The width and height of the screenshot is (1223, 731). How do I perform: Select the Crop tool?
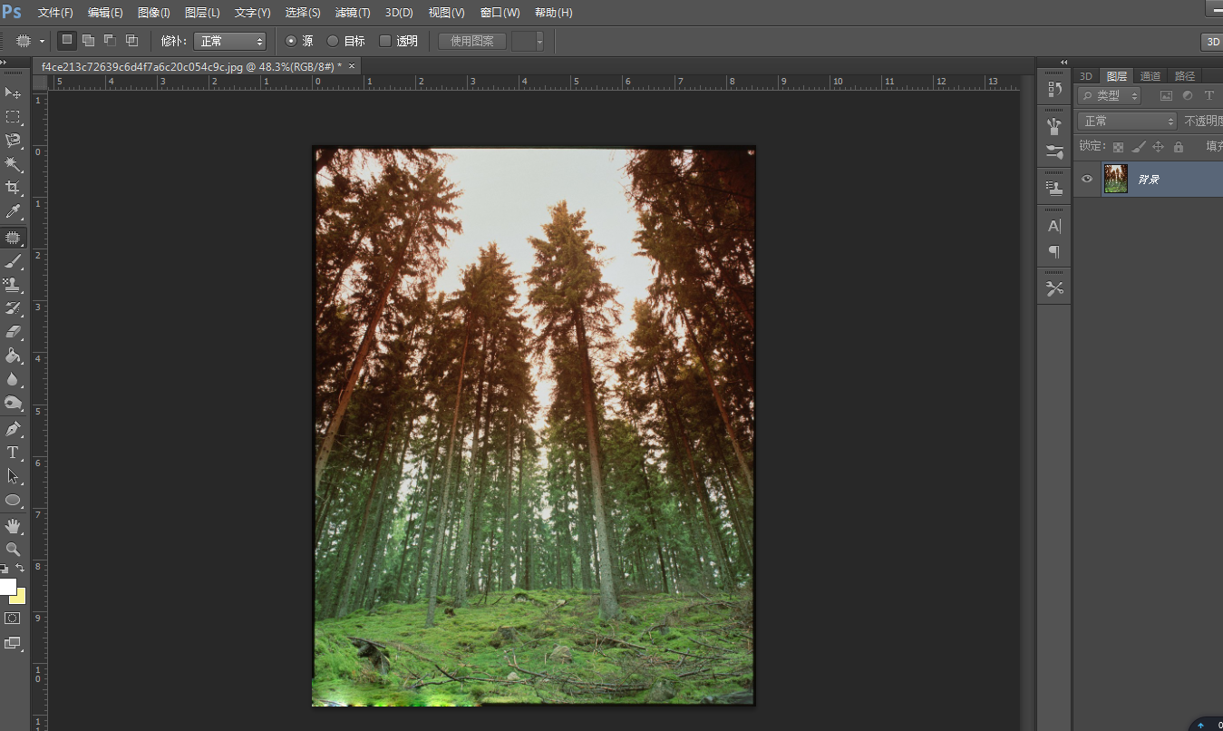13,188
